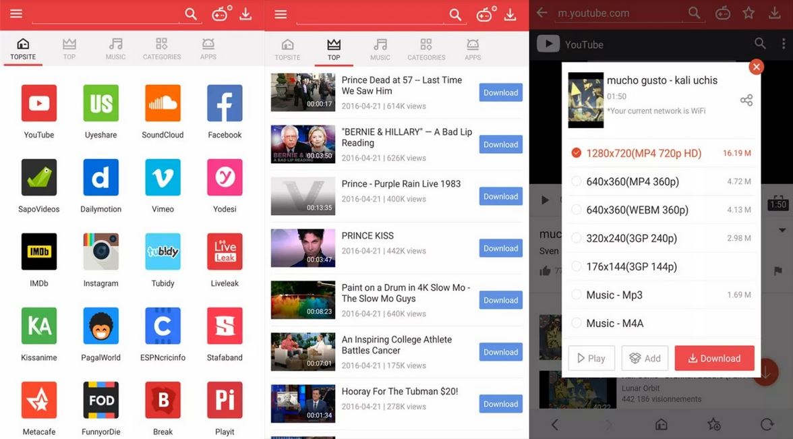The height and width of the screenshot is (439, 793).
Task: Open the SoundCloud site icon
Action: point(163,103)
